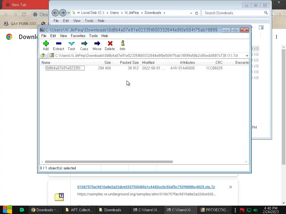
Task: Click the Explorer search magnifier icon
Action: point(266,13)
